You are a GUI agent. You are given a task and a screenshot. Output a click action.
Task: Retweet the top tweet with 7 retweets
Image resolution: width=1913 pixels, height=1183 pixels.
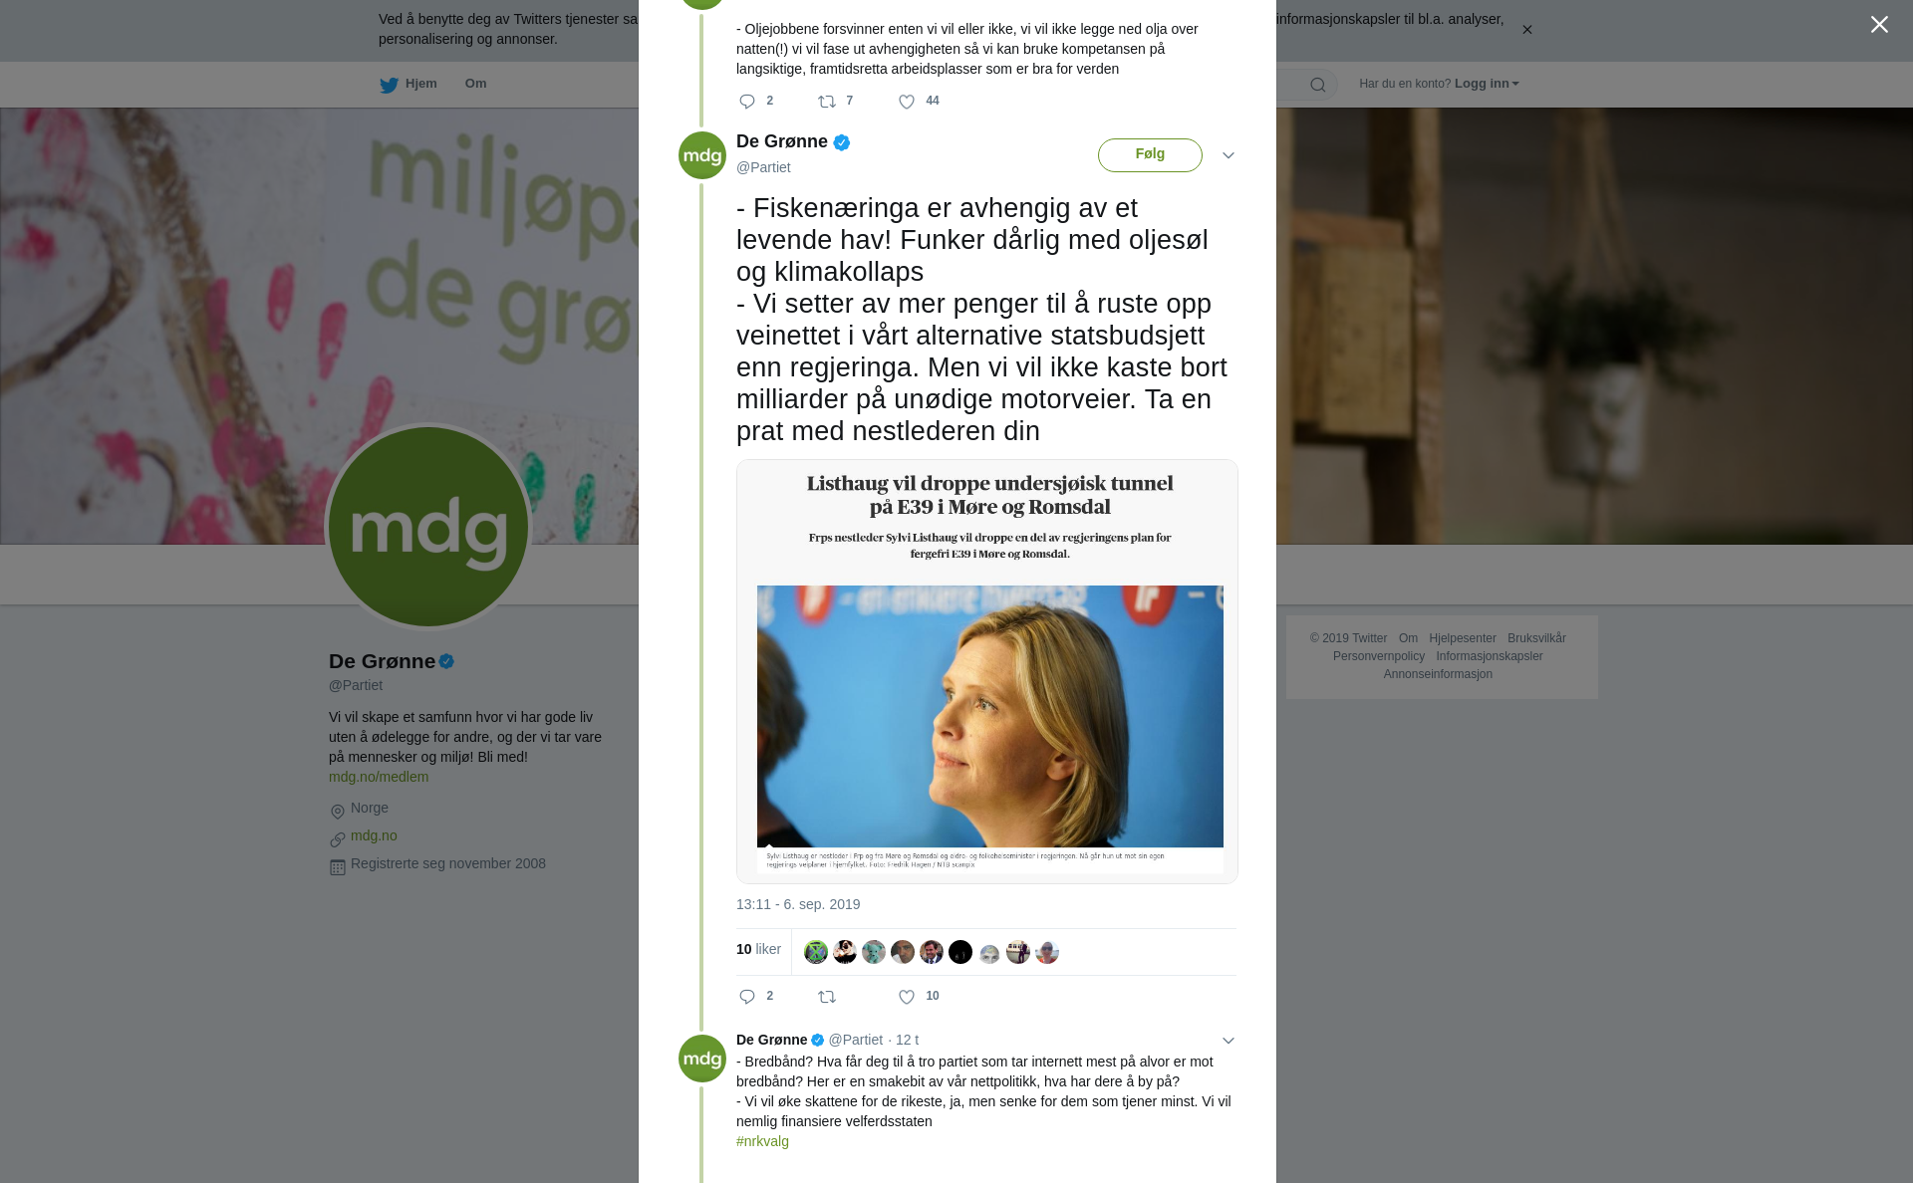[827, 102]
